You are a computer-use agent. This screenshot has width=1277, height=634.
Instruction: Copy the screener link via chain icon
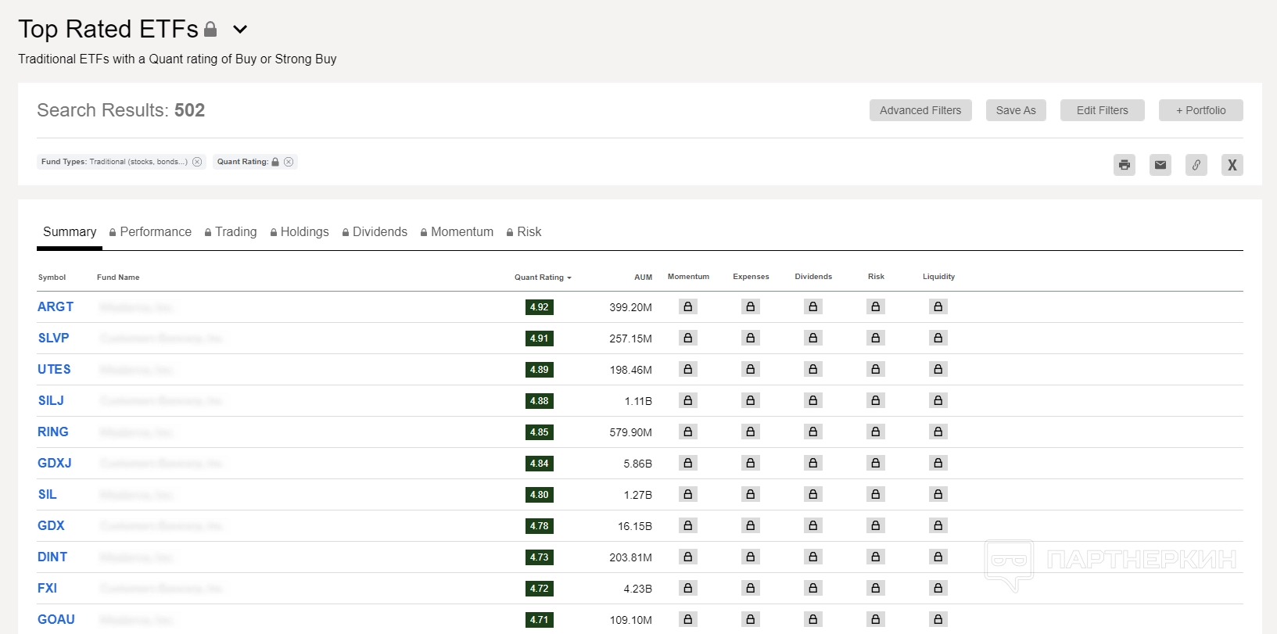click(x=1196, y=165)
